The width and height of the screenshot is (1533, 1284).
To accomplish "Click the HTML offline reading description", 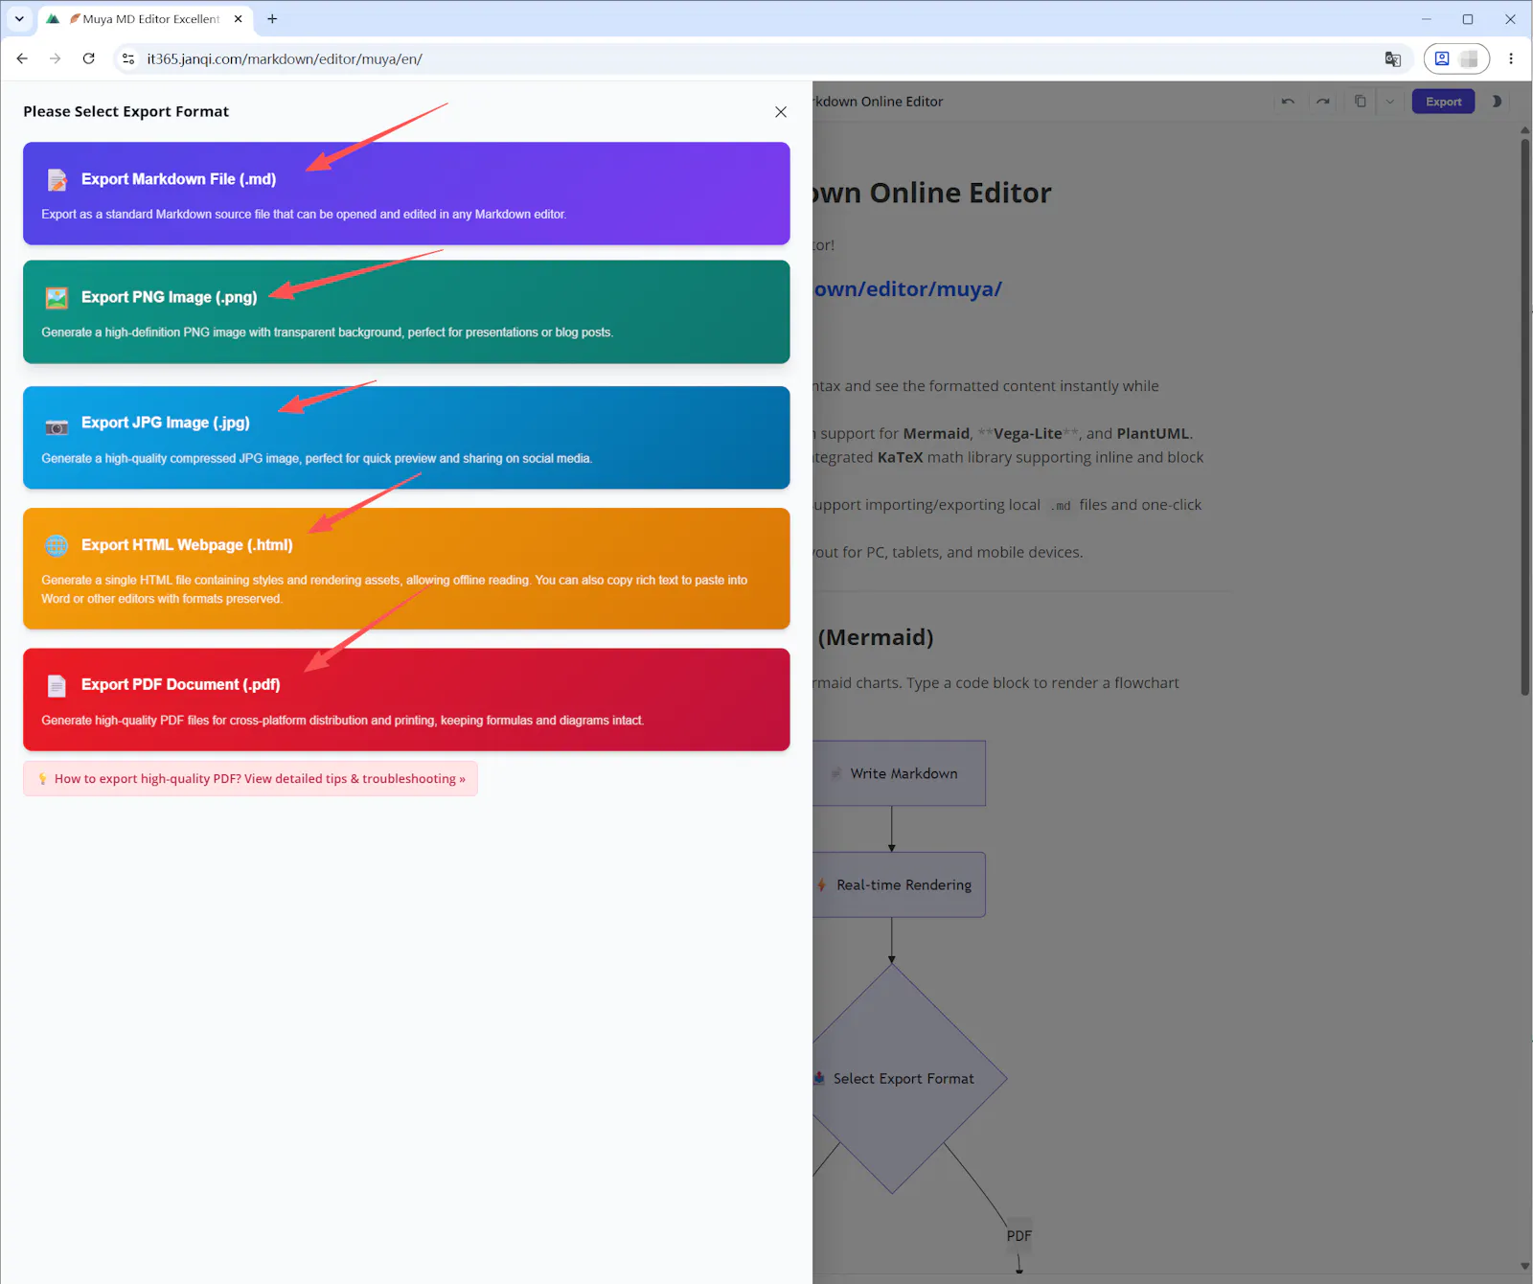I will [395, 589].
